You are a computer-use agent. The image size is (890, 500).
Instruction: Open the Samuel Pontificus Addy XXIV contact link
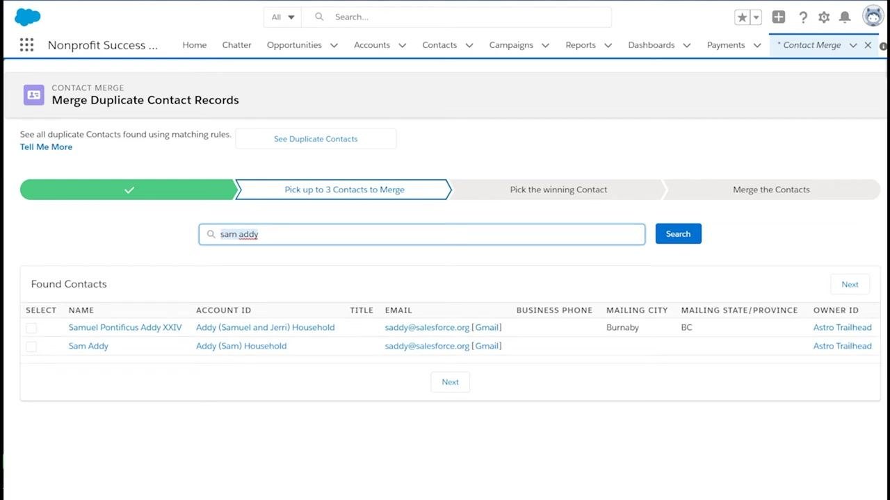pos(125,328)
